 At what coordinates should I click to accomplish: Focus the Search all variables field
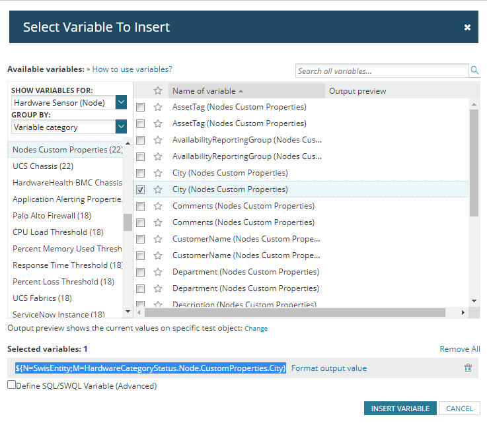point(382,71)
